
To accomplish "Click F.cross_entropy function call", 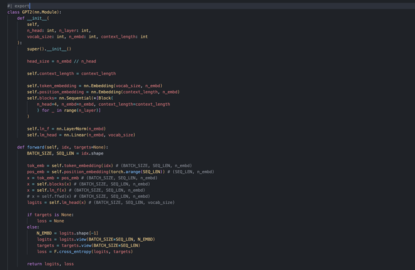I will coord(76,251).
